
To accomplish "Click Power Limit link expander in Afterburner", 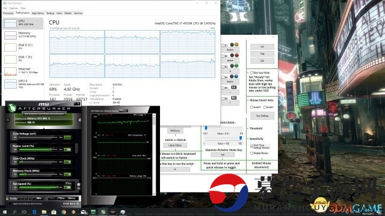I will (76, 148).
